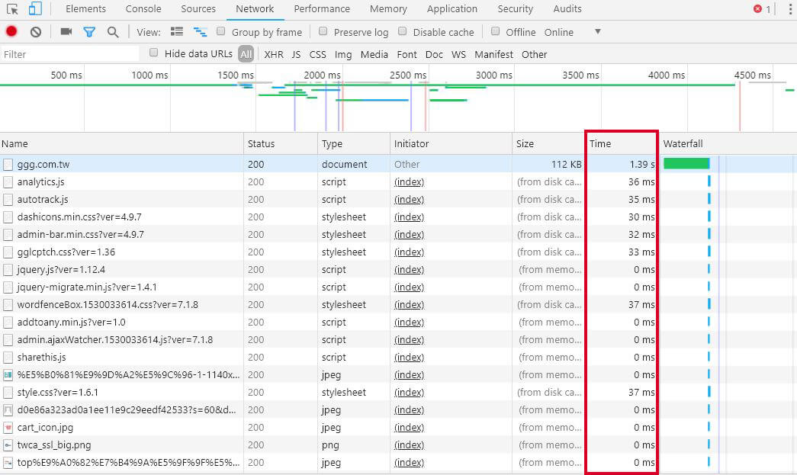Click the thumbnail icon of twca_ssl_big.png
This screenshot has height=475, width=797.
[8, 445]
